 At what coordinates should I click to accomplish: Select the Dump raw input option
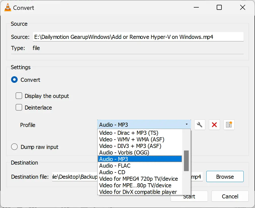pyautogui.click(x=14, y=147)
